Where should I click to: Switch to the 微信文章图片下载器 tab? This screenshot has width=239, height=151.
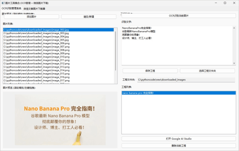[x=34, y=9]
